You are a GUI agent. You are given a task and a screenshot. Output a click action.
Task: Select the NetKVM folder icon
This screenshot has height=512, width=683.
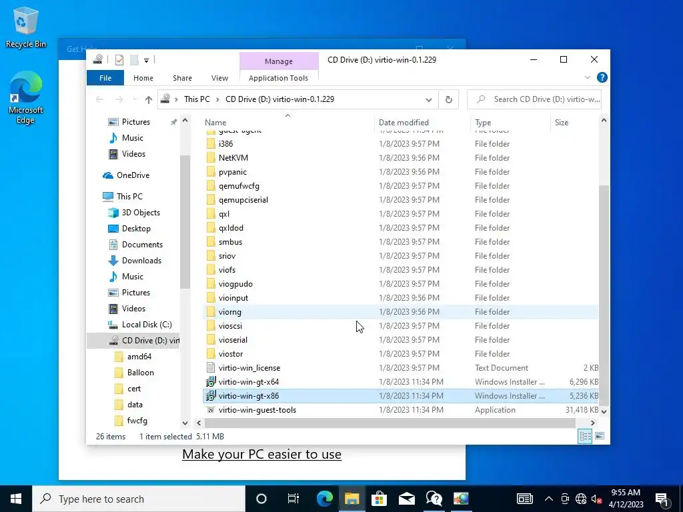click(211, 157)
